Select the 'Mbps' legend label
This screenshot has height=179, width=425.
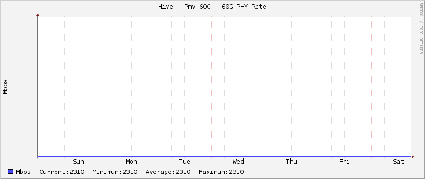[x=23, y=172]
